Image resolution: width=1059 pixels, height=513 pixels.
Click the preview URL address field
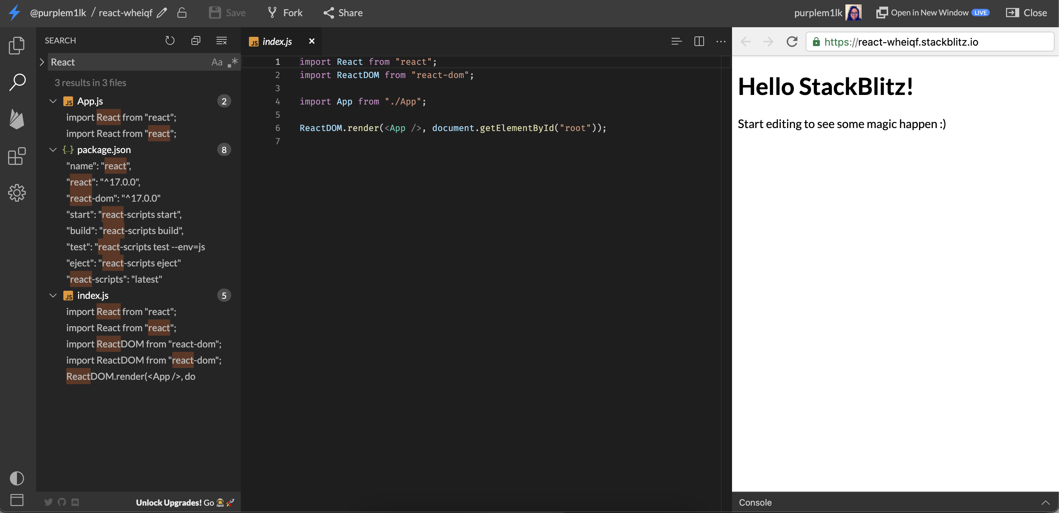930,42
